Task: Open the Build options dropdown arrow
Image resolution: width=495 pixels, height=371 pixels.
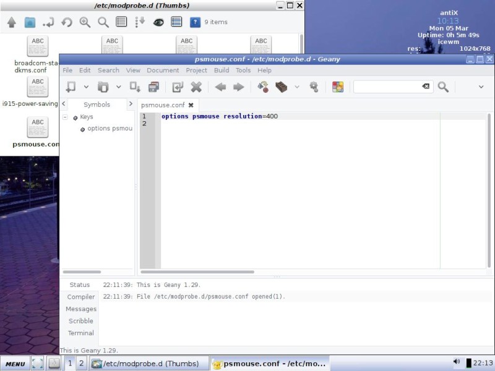Action: click(297, 87)
